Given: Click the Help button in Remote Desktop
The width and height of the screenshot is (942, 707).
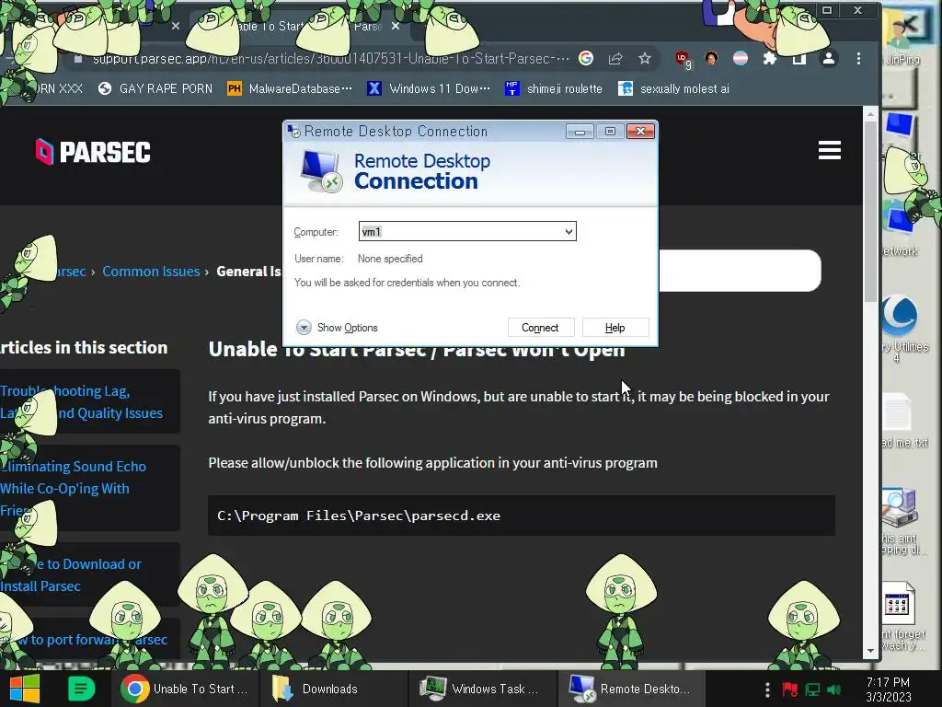Looking at the screenshot, I should 615,328.
